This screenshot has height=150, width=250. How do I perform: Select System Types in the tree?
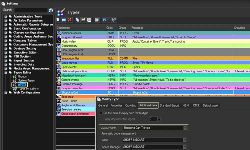coord(26,80)
